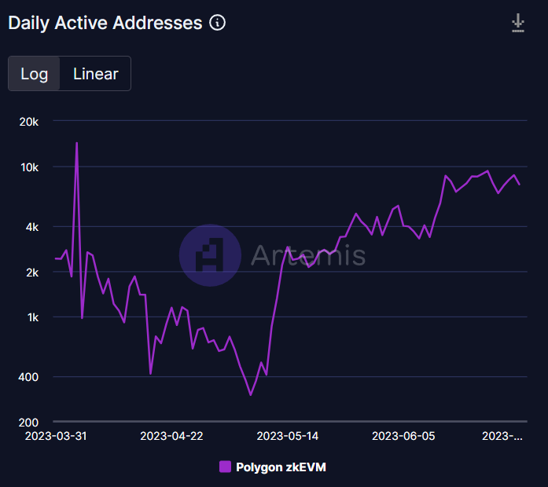The width and height of the screenshot is (548, 487).
Task: Click the 2023-05-14 date label
Action: (x=288, y=436)
